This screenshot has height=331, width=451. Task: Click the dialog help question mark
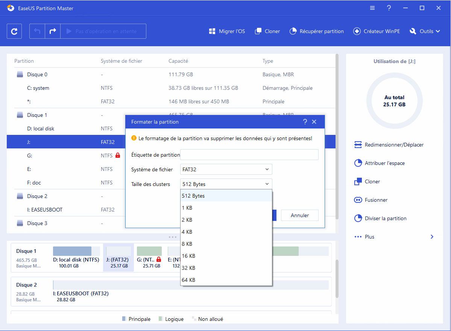tap(305, 122)
